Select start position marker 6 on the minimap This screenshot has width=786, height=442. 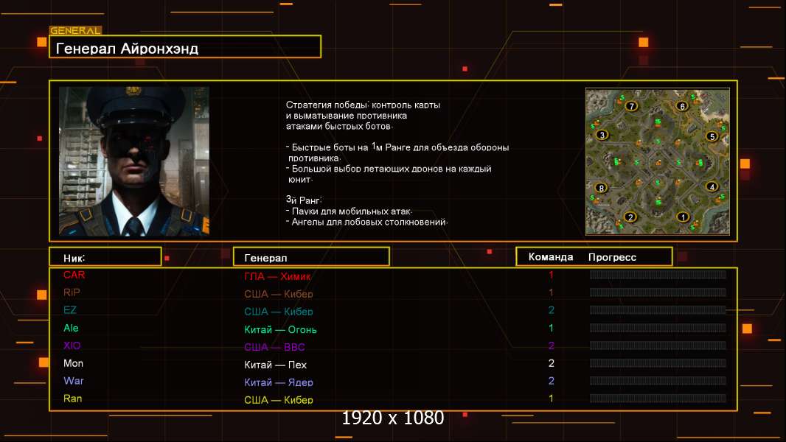(682, 106)
